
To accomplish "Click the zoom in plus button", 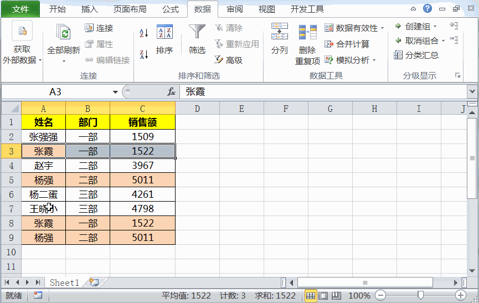I will coord(460,295).
